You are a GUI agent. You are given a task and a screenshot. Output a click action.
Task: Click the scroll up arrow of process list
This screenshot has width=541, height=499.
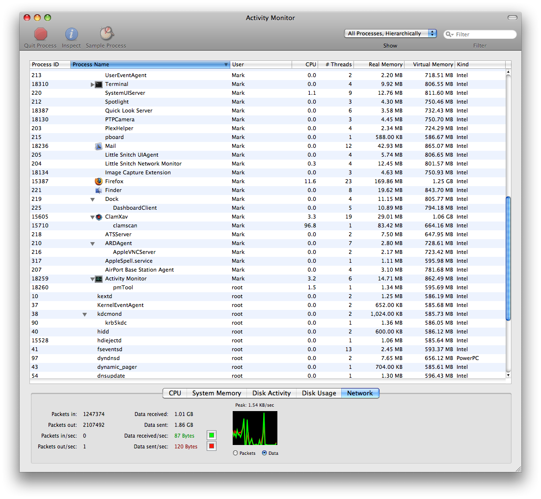[x=508, y=71]
